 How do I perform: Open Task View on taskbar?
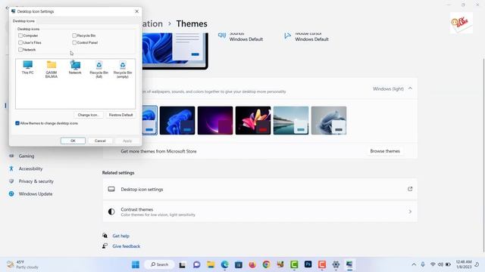click(x=182, y=264)
